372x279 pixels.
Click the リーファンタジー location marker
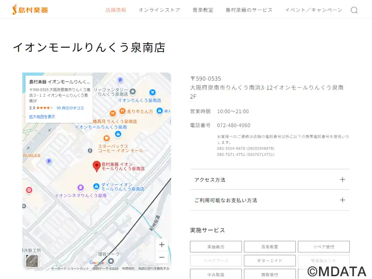pyautogui.click(x=133, y=91)
